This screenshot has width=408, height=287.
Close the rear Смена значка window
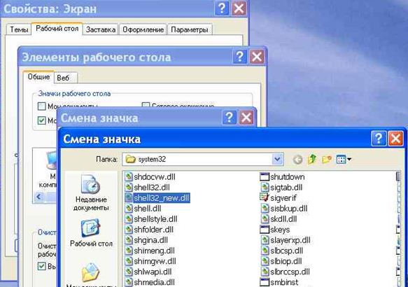246,118
